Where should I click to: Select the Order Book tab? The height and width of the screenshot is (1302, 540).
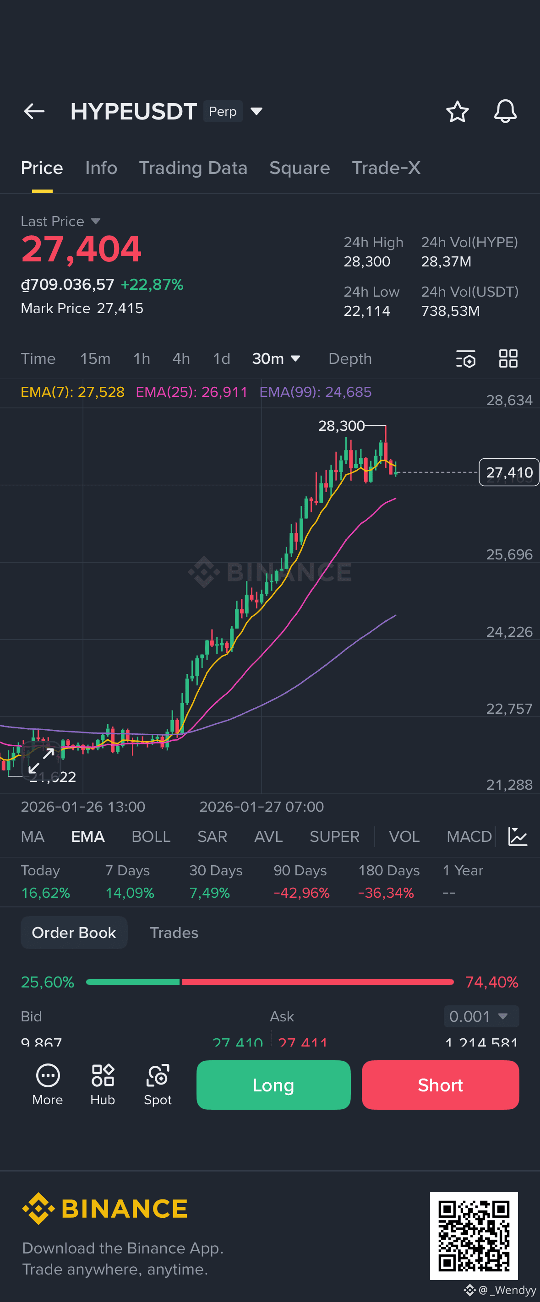[74, 933]
